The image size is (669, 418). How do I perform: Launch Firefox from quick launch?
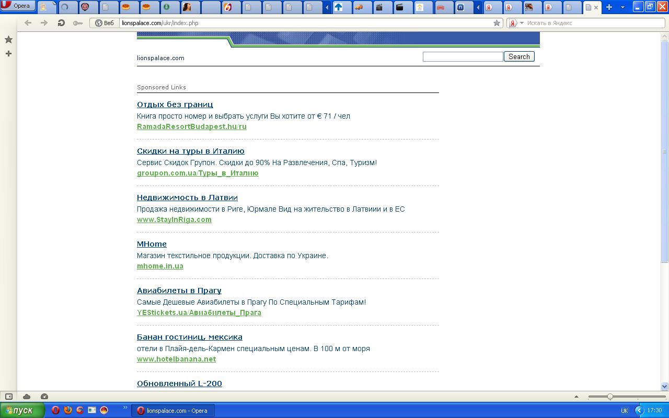click(68, 410)
